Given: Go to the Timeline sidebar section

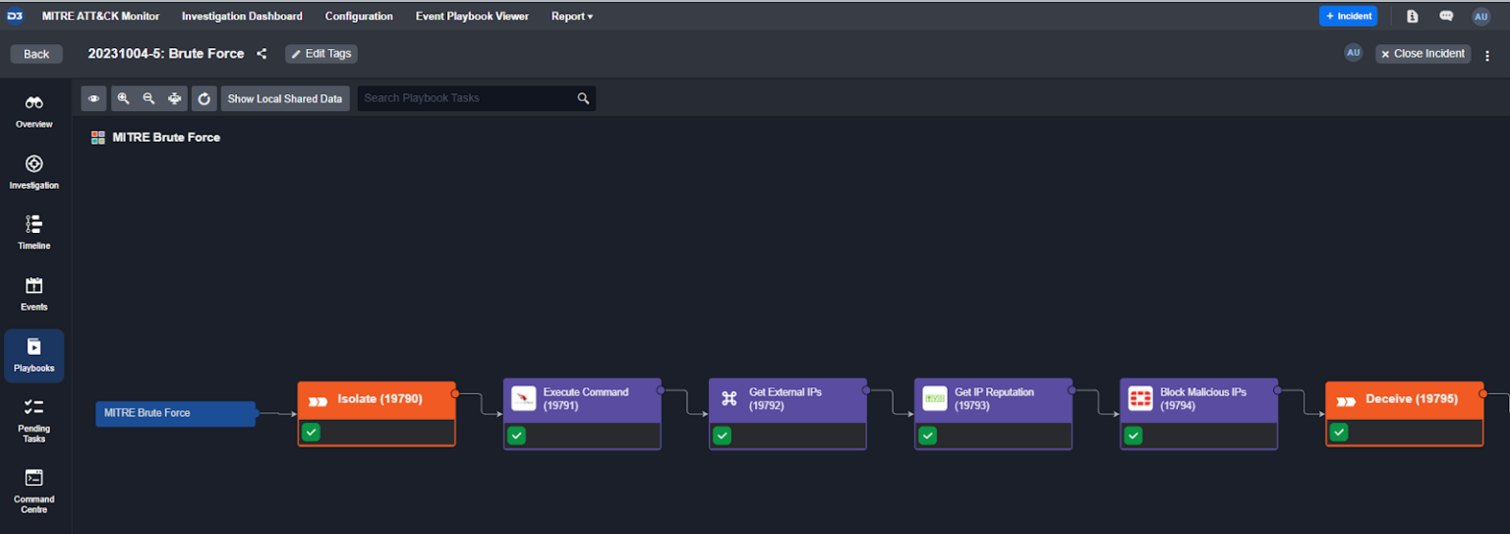Looking at the screenshot, I should tap(33, 225).
